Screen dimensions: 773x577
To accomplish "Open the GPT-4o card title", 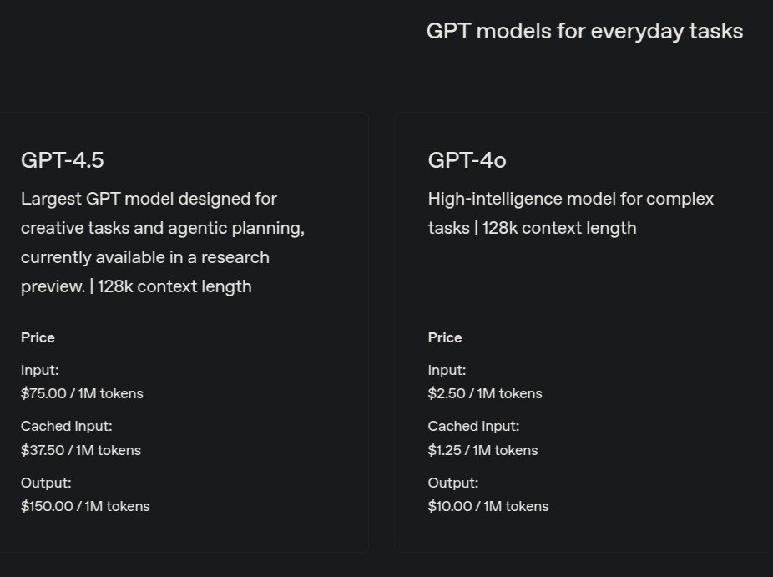I will point(467,160).
